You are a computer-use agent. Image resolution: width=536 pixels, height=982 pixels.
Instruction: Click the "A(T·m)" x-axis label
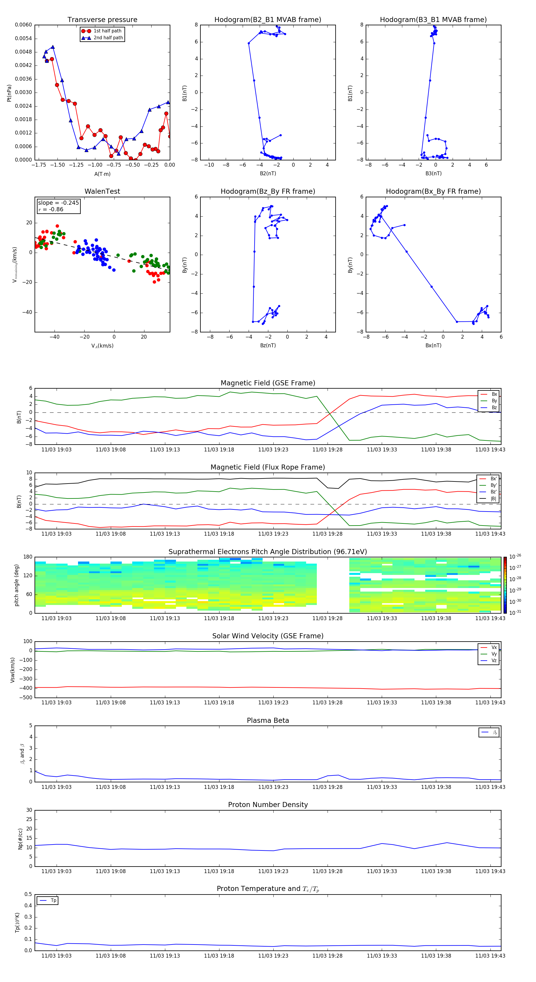tap(102, 174)
